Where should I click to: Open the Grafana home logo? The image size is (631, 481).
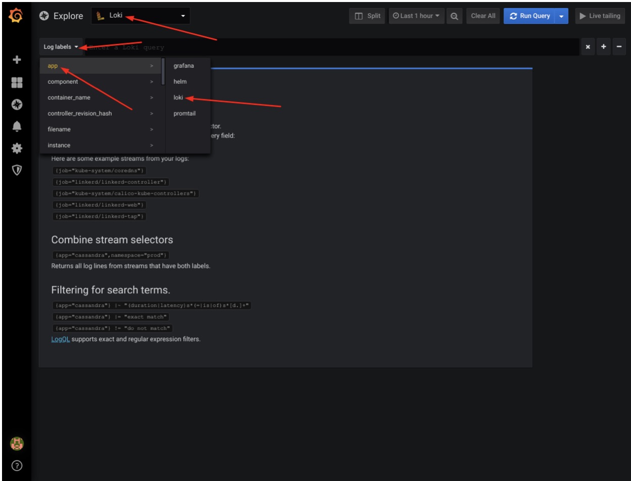tap(16, 16)
